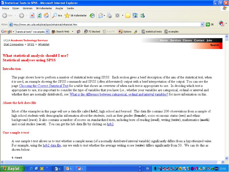Open link about categorical, ordinal, interval variables
The image size is (229, 172).
tap(119, 94)
